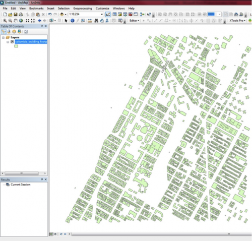252x241 pixels.
Task: Click the Go To XY tool
Action: [x=107, y=21]
